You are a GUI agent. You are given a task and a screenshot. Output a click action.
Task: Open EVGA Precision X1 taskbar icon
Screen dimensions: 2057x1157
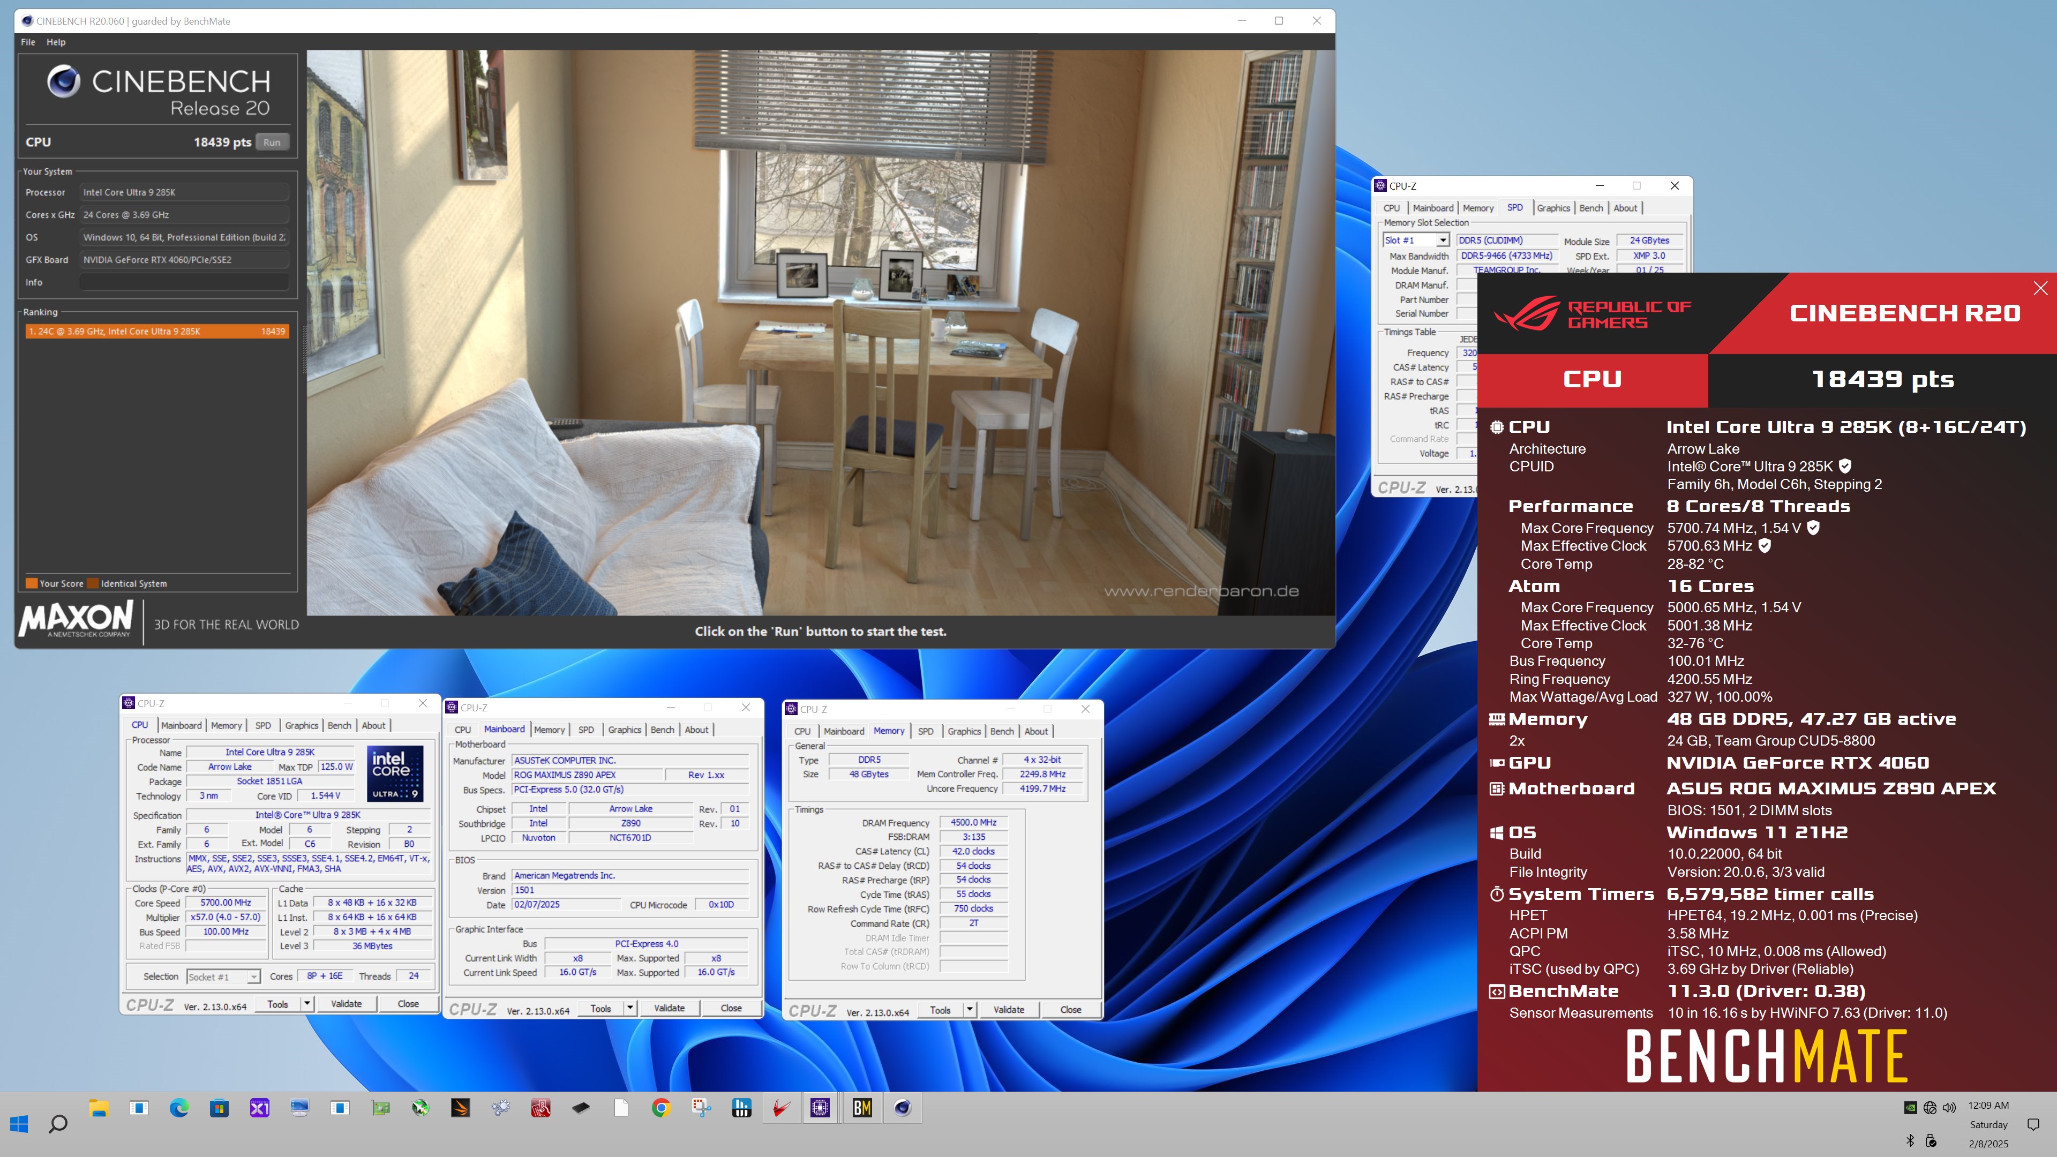point(259,1108)
